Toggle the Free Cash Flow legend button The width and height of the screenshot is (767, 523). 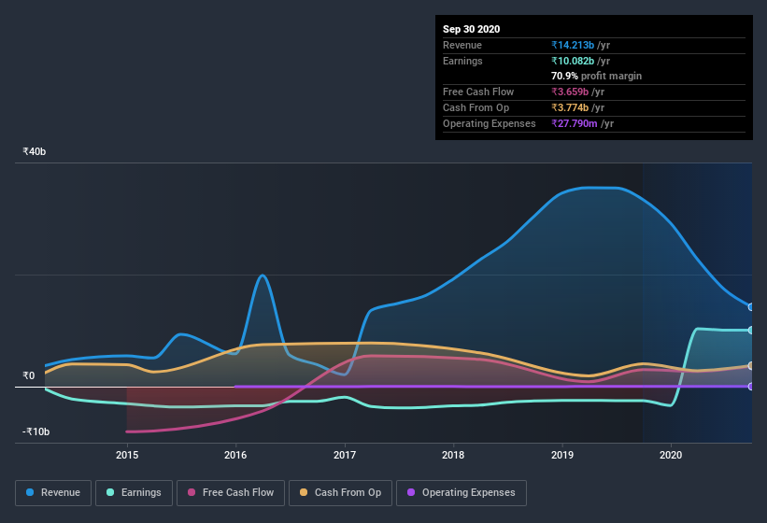click(231, 493)
